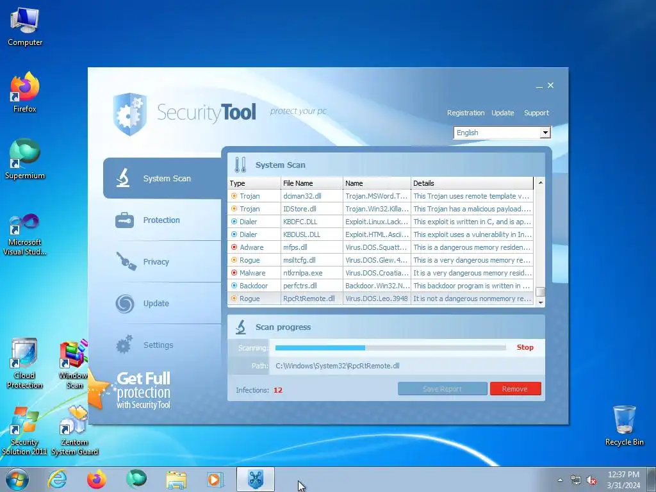Click the Save Report button
Viewport: 656px width, 492px height.
click(x=442, y=389)
